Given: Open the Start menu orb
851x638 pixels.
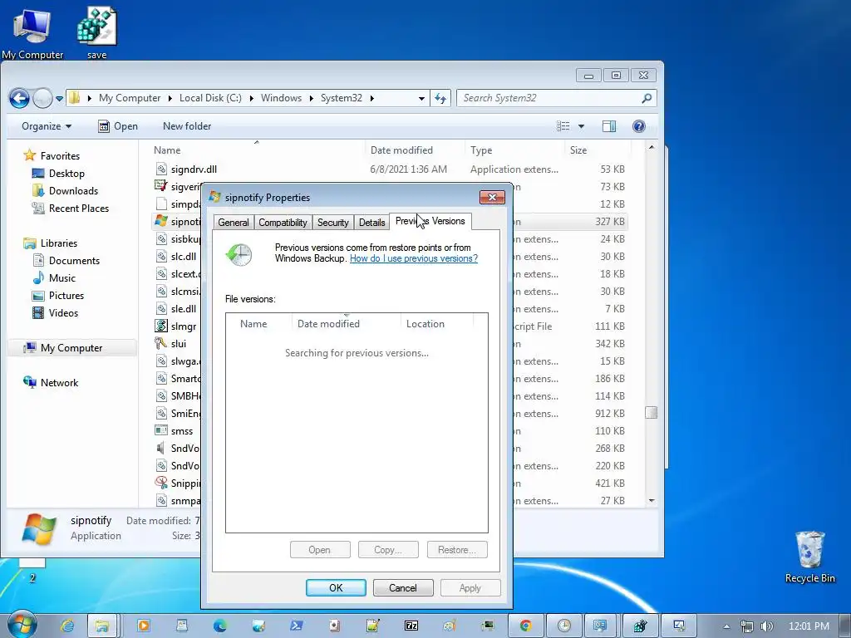Looking at the screenshot, I should (22, 625).
